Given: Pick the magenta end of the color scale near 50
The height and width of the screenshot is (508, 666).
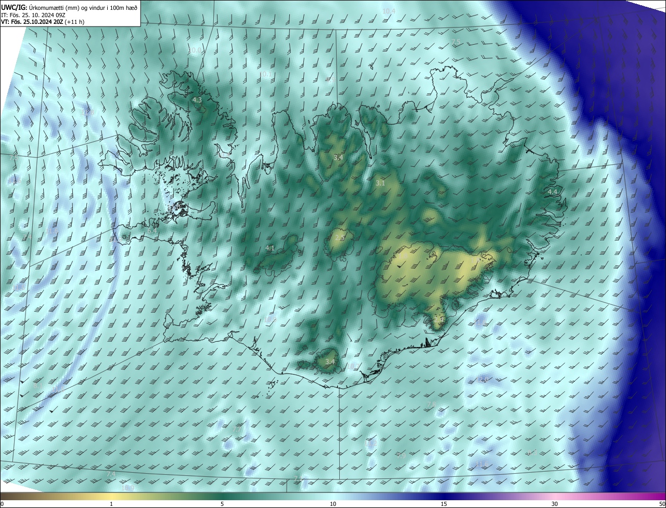Looking at the screenshot, I should point(662,496).
